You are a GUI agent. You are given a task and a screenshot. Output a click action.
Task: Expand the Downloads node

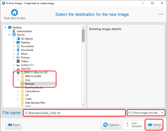pos(14,50)
